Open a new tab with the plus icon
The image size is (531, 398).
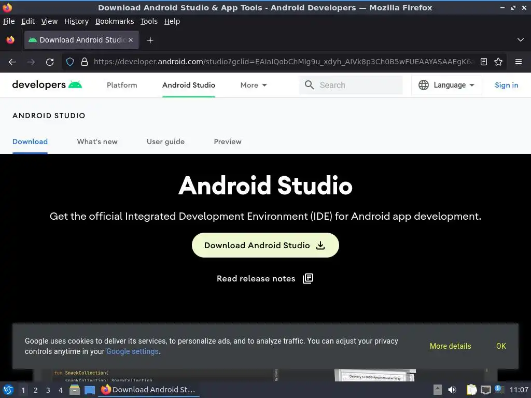pyautogui.click(x=150, y=40)
